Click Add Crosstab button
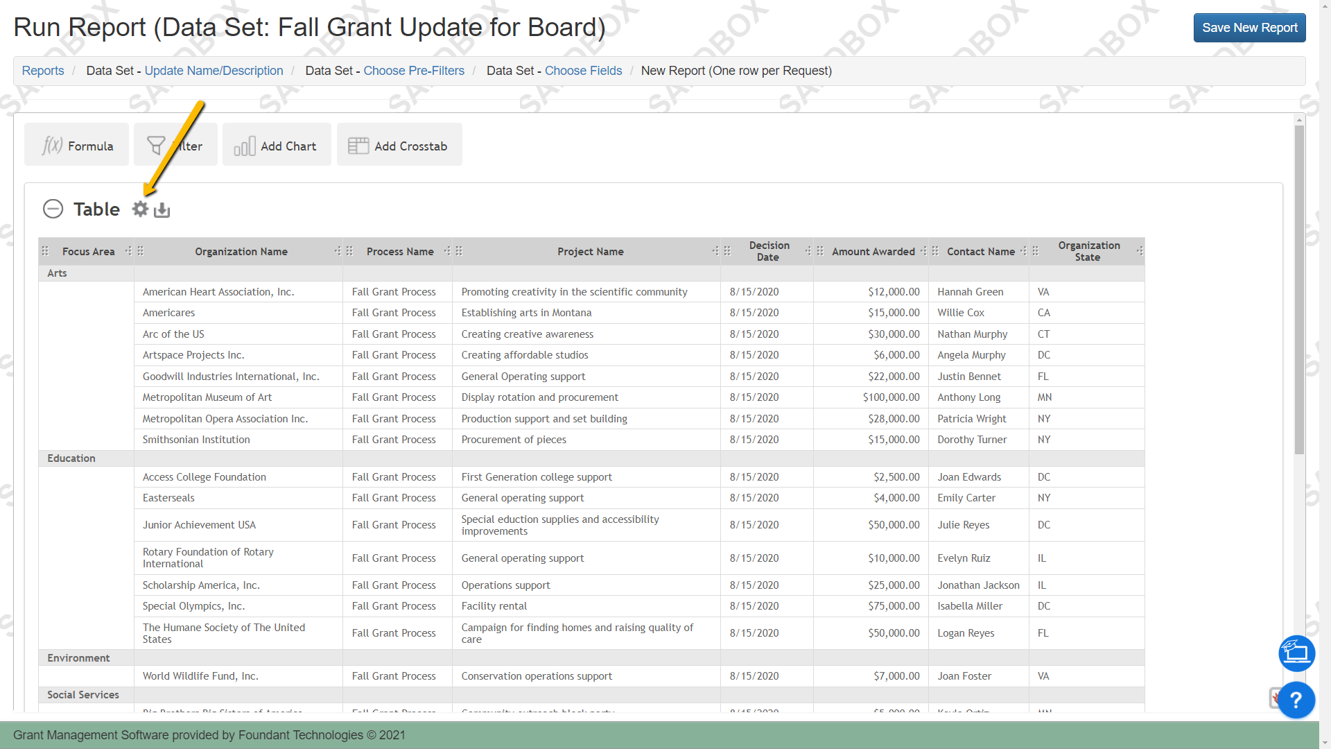Image resolution: width=1331 pixels, height=749 pixels. (x=399, y=146)
